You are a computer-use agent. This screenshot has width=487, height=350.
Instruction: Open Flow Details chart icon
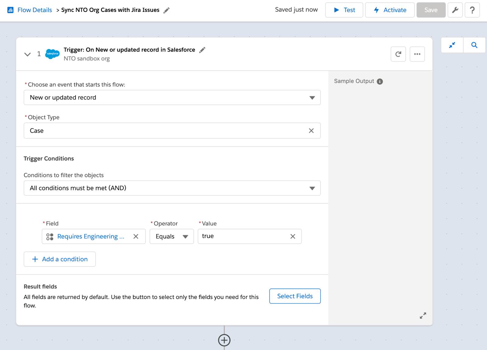pyautogui.click(x=10, y=10)
